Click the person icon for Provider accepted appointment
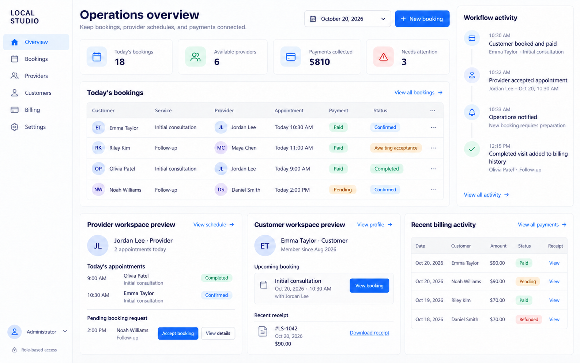Image resolution: width=580 pixels, height=363 pixels. (472, 75)
